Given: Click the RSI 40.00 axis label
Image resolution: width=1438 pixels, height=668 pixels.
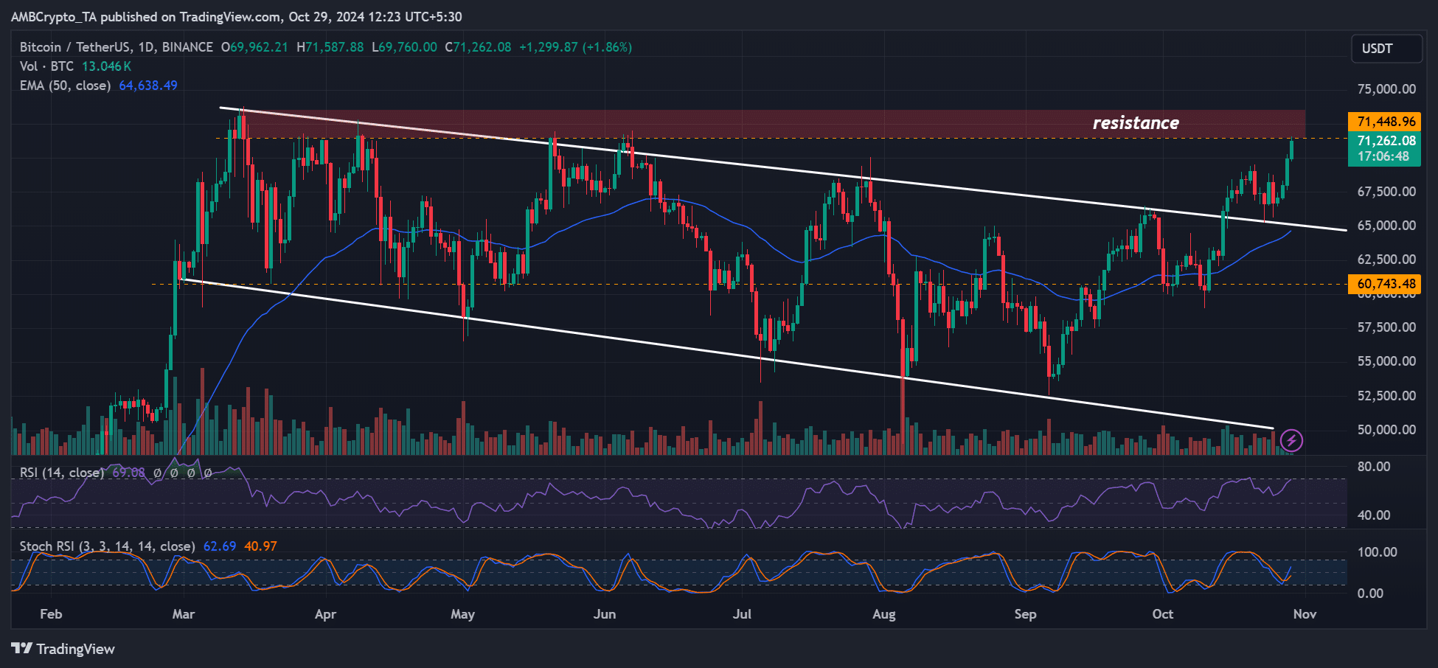Looking at the screenshot, I should coord(1374,515).
